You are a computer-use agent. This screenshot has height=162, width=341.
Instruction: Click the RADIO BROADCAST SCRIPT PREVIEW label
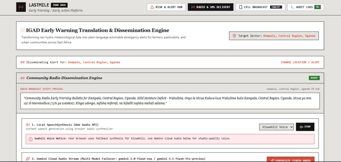(x=42, y=89)
